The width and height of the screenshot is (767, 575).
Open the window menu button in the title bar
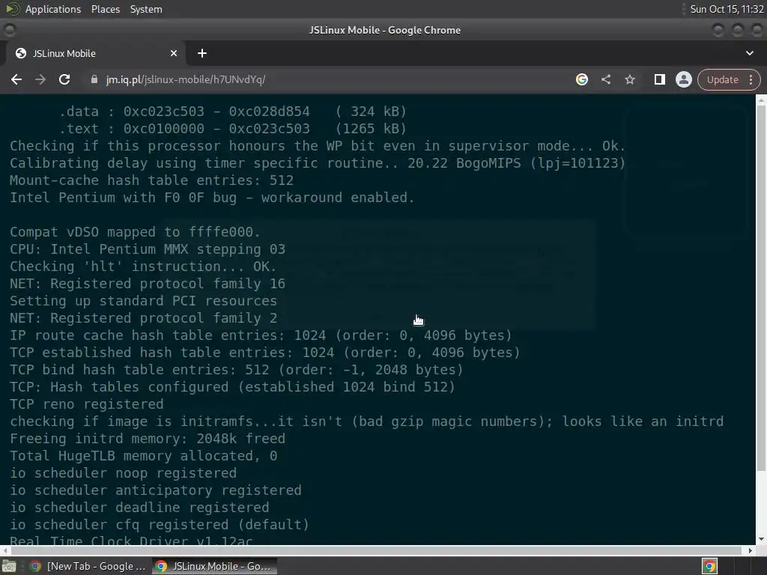(x=9, y=30)
